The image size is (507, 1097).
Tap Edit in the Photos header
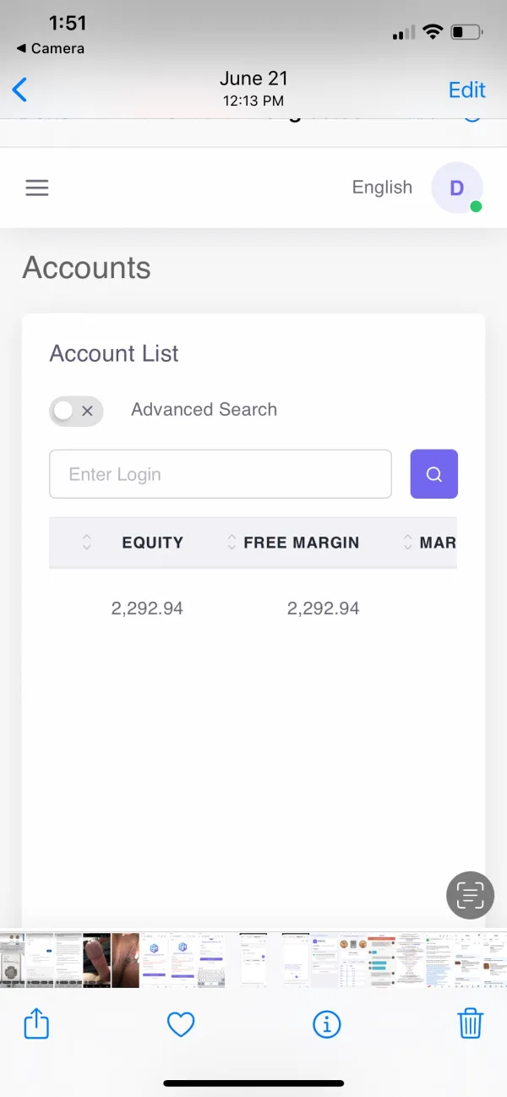point(466,90)
